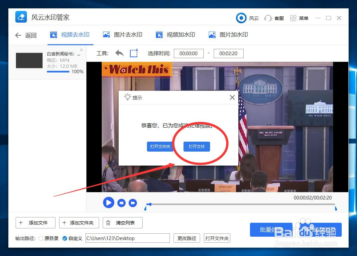Click the 风云 circular logo icon
The height and width of the screenshot is (256, 357).
[241, 18]
